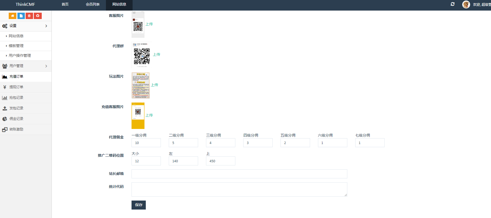Click the blue document shortcut icon
491x218 pixels.
21,16
